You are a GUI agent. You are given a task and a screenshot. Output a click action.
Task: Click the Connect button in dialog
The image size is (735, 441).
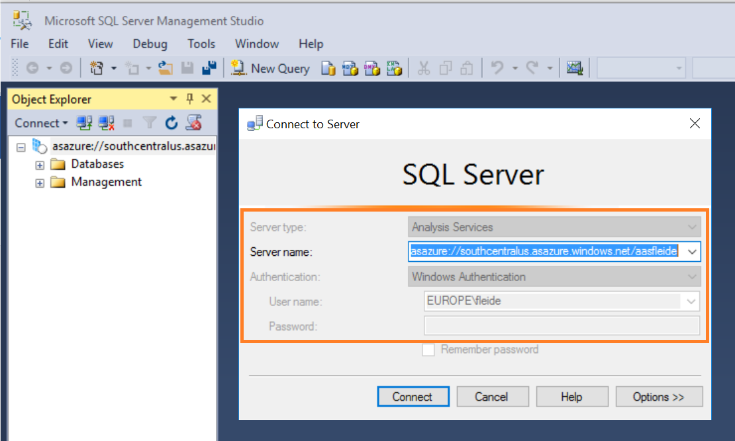click(x=413, y=397)
